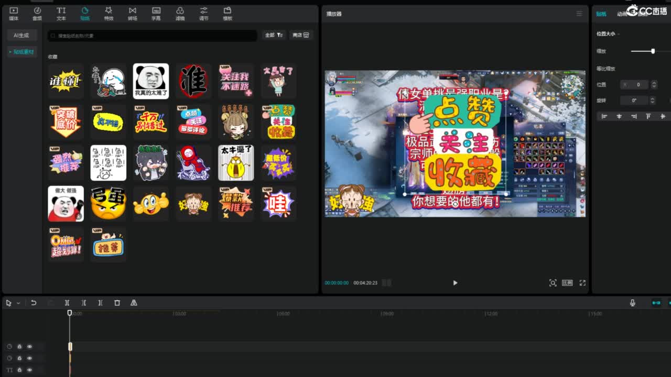Split the clip at the playhead
Viewport: 671px width, 377px height.
click(x=67, y=303)
